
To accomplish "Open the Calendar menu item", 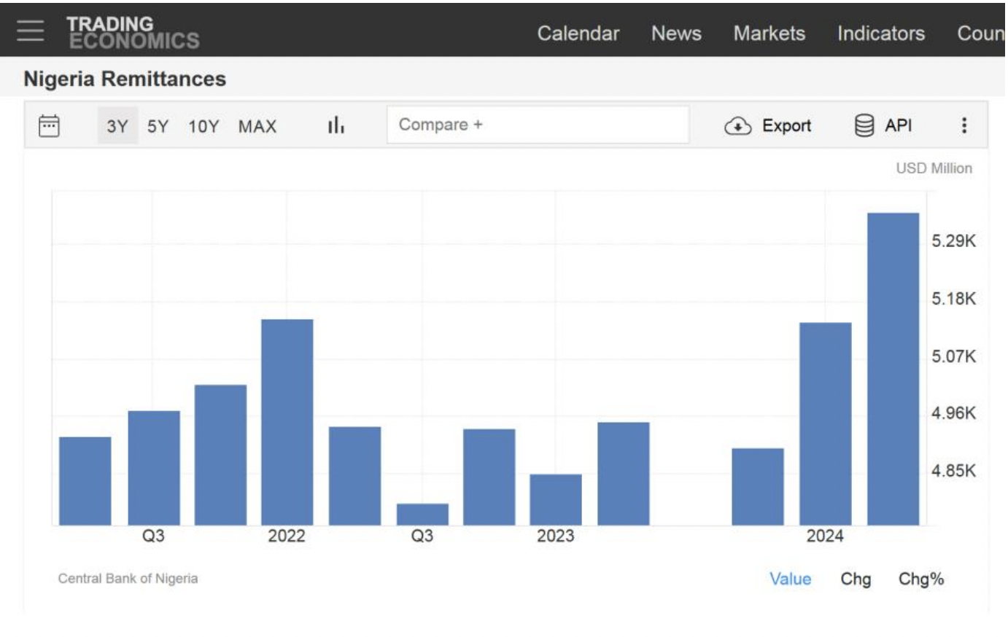I will click(578, 34).
